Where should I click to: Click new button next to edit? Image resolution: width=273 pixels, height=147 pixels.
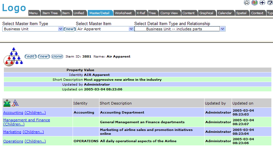(44, 56)
